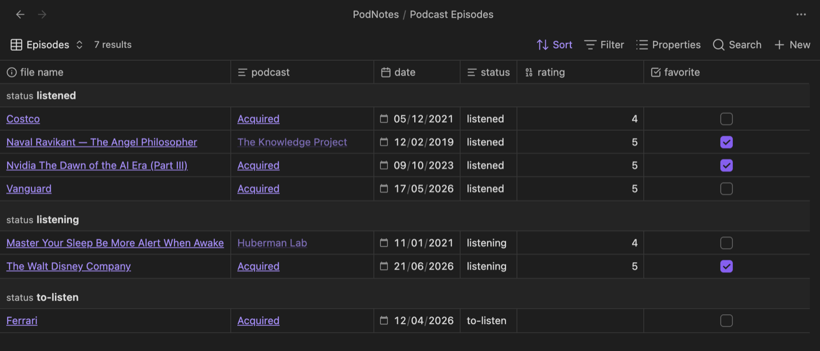820x351 pixels.
Task: Open Acquired link in Nvidia row
Action: point(258,166)
